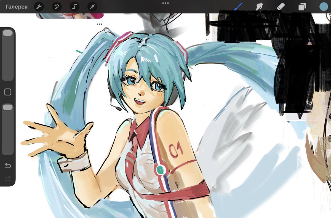Activate the Selection S-ribbon tool
This screenshot has width=331, height=218.
(x=74, y=7)
